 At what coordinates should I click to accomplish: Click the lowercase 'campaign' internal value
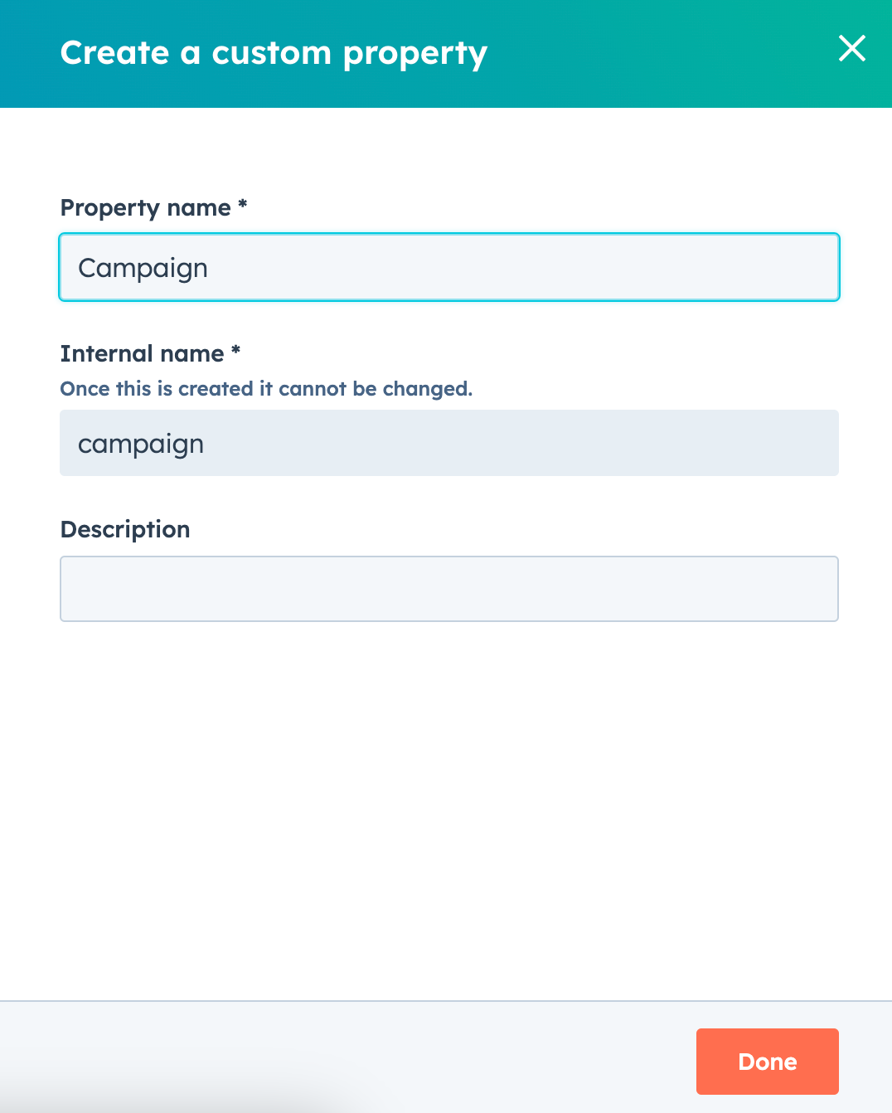point(141,445)
